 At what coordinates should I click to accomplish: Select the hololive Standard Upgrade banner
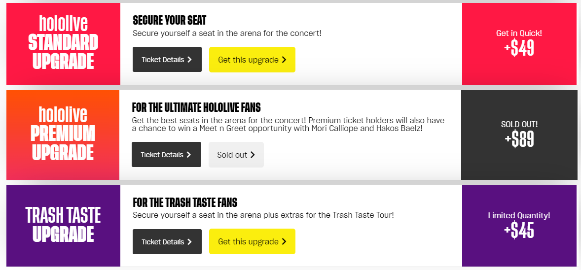tap(63, 43)
